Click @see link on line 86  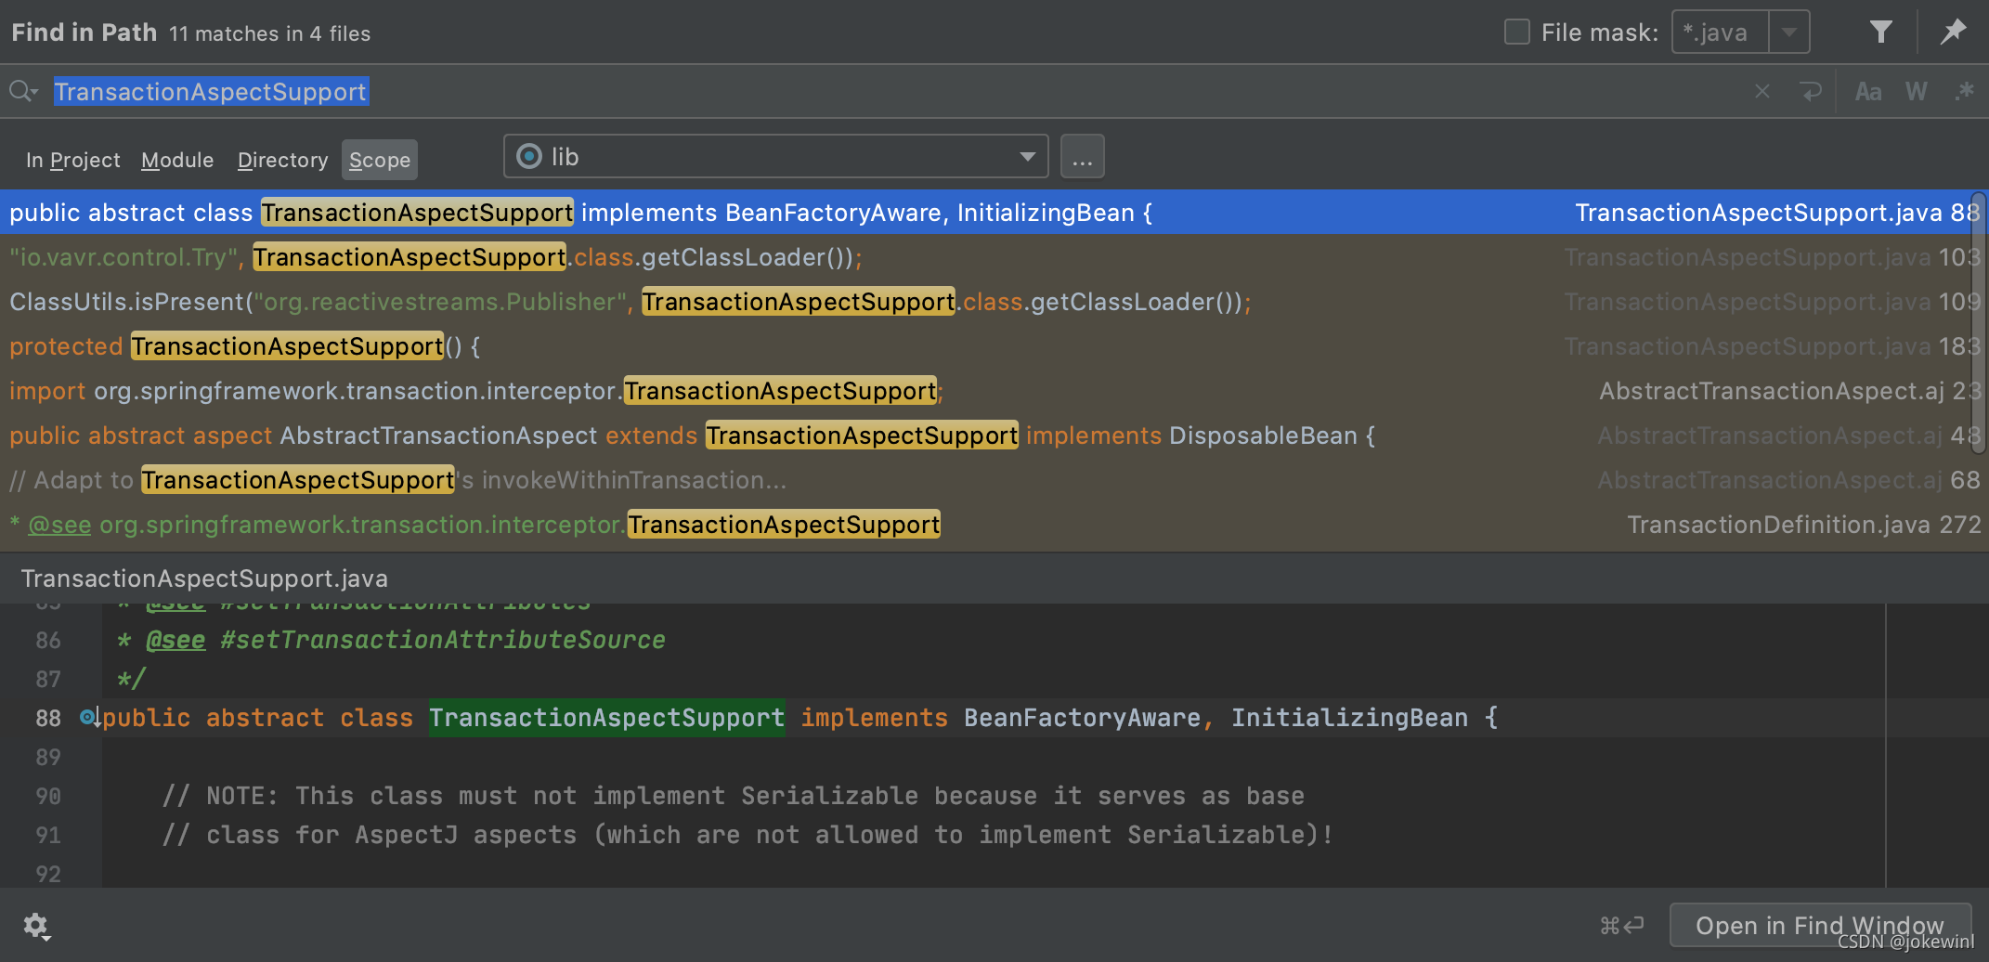[175, 640]
